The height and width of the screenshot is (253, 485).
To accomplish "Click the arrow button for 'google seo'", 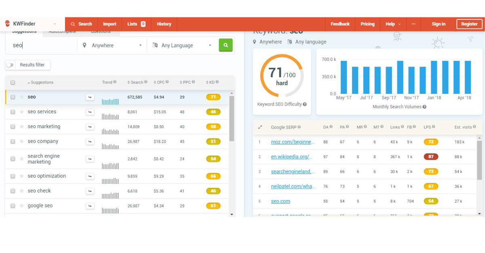I will tap(90, 206).
